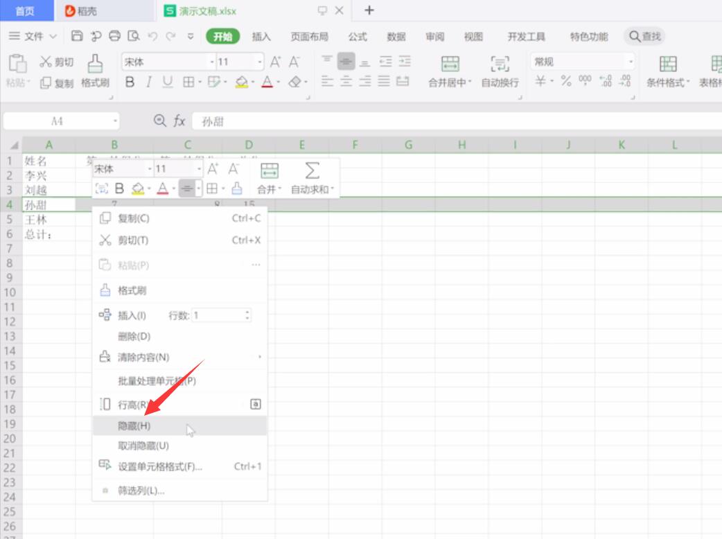The image size is (722, 539).
Task: Increase font size in the ribbon
Action: click(x=275, y=62)
